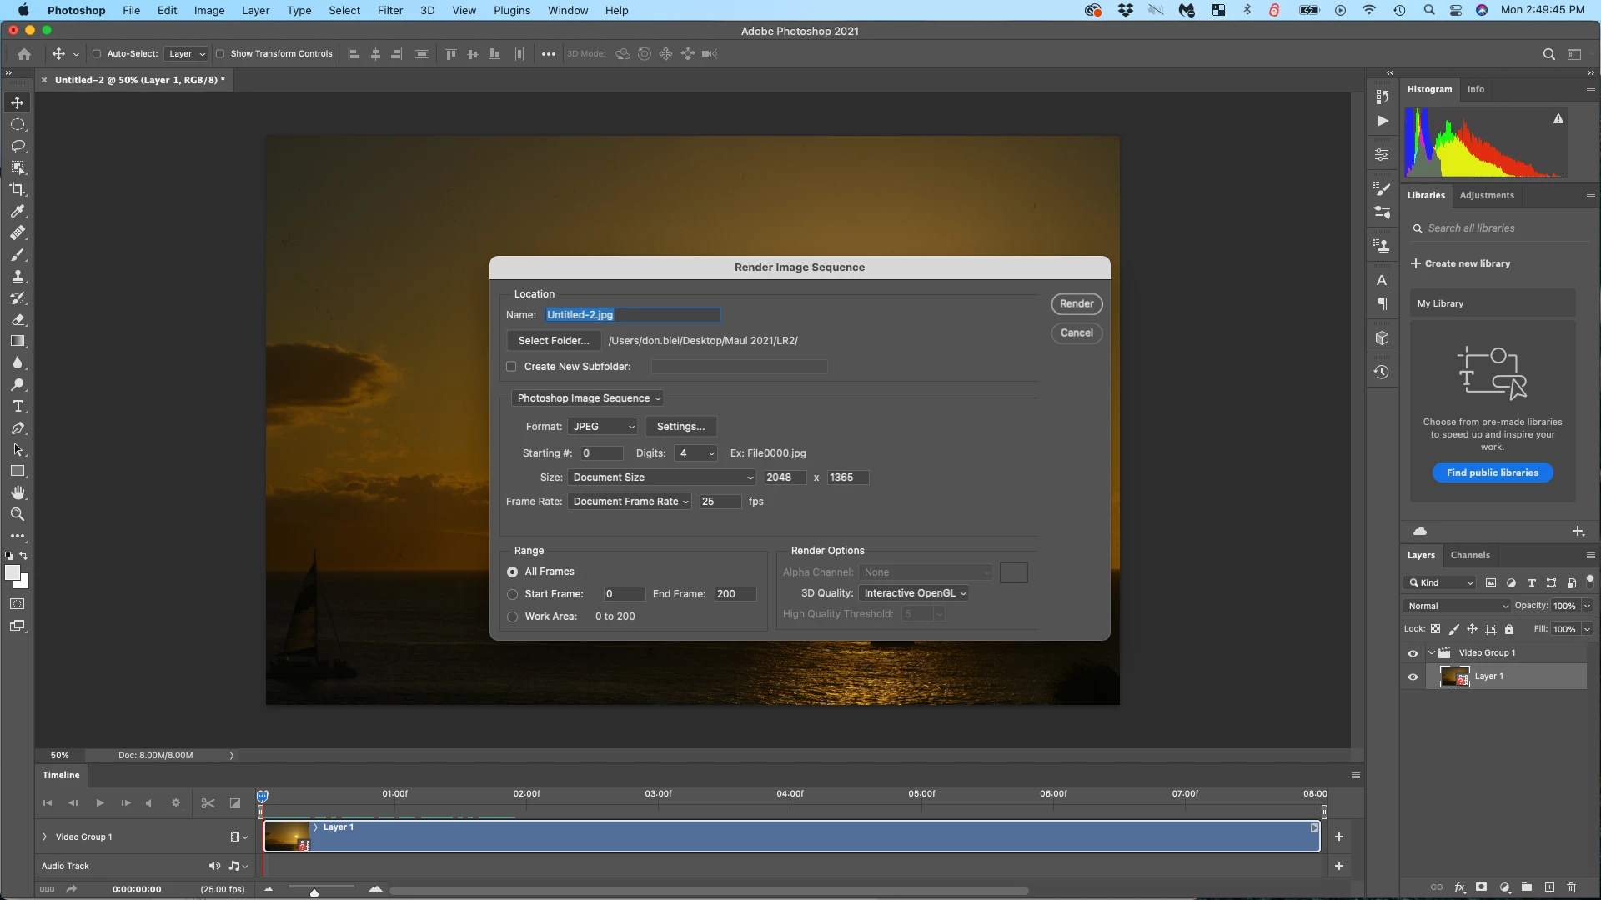1601x900 pixels.
Task: Open the Format JPEG dropdown
Action: 603,427
